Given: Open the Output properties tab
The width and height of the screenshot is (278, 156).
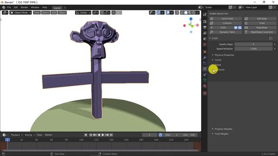Looking at the screenshot, I should tap(205, 27).
